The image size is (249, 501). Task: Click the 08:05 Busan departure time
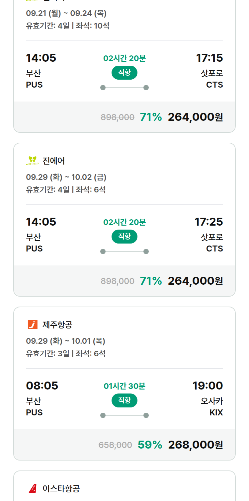[x=42, y=386]
